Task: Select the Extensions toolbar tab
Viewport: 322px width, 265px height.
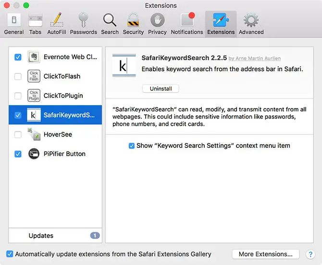Action: (221, 24)
